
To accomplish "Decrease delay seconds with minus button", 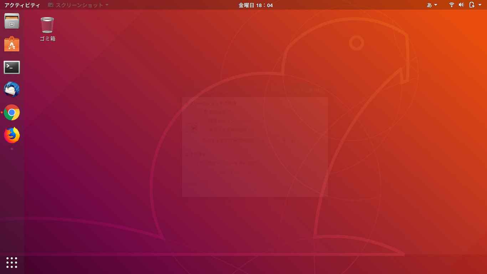I will point(275,141).
